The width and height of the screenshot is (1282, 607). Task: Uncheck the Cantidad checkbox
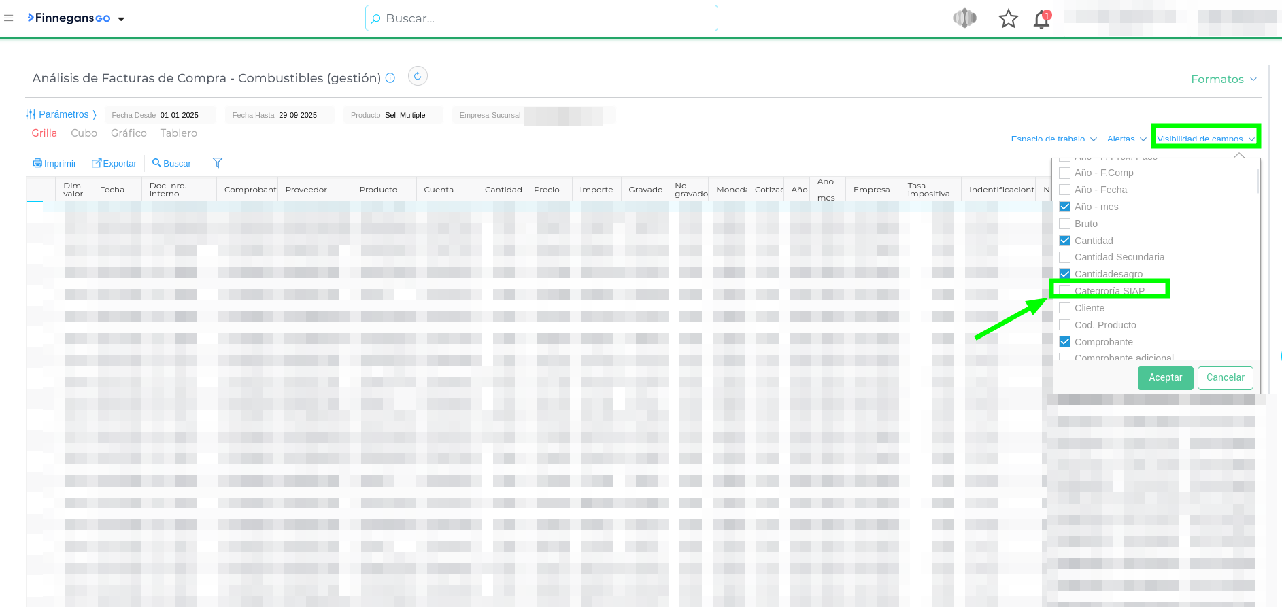tap(1065, 241)
